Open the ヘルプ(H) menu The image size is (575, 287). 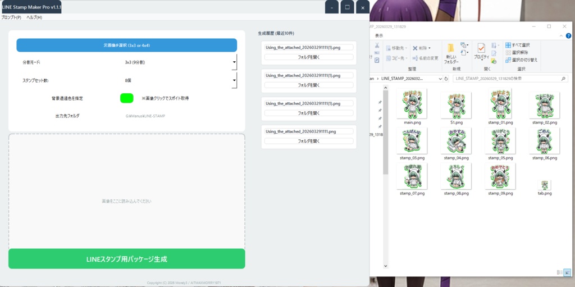click(34, 17)
